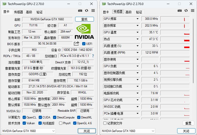Open the 风扇速度 (RPM) sensor dropdown
The image size is (197, 135).
tap(138, 53)
